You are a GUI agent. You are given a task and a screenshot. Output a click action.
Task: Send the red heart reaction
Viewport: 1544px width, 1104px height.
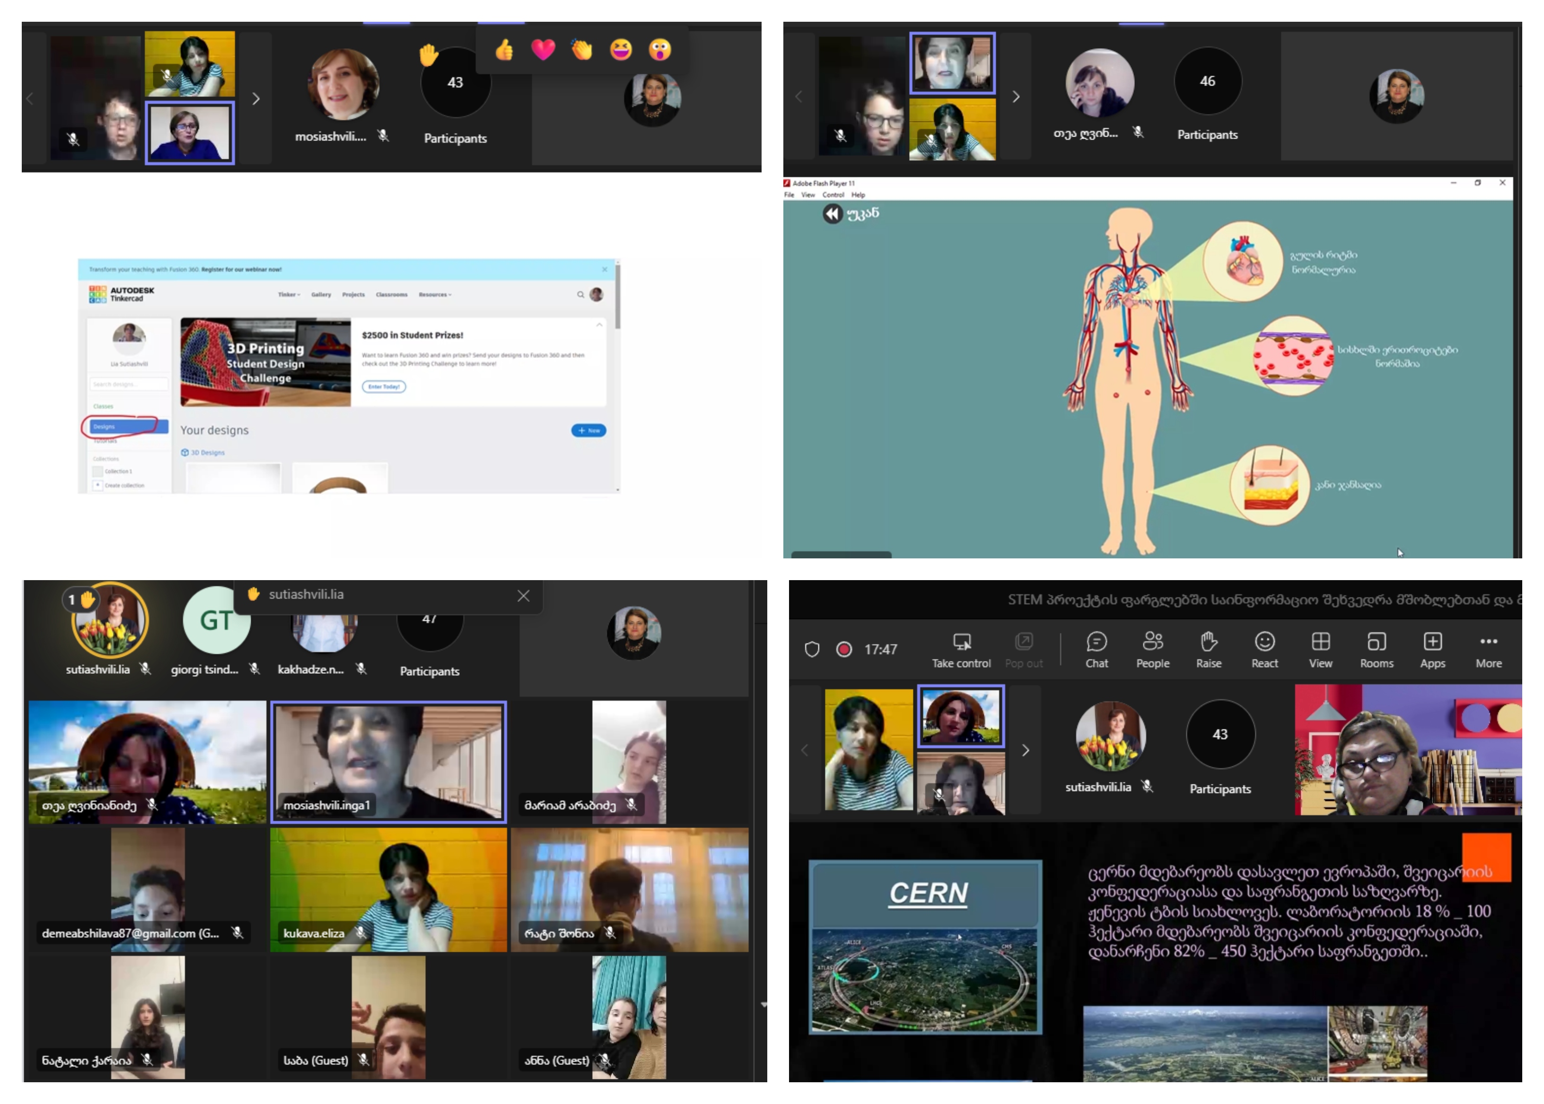coord(543,50)
